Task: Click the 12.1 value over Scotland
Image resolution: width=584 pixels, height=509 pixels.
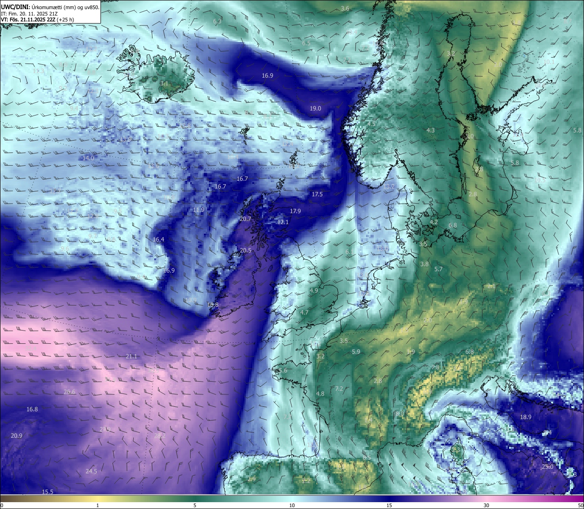Action: (283, 222)
